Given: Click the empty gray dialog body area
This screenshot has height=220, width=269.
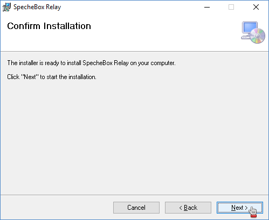Looking at the screenshot, I should [134, 136].
